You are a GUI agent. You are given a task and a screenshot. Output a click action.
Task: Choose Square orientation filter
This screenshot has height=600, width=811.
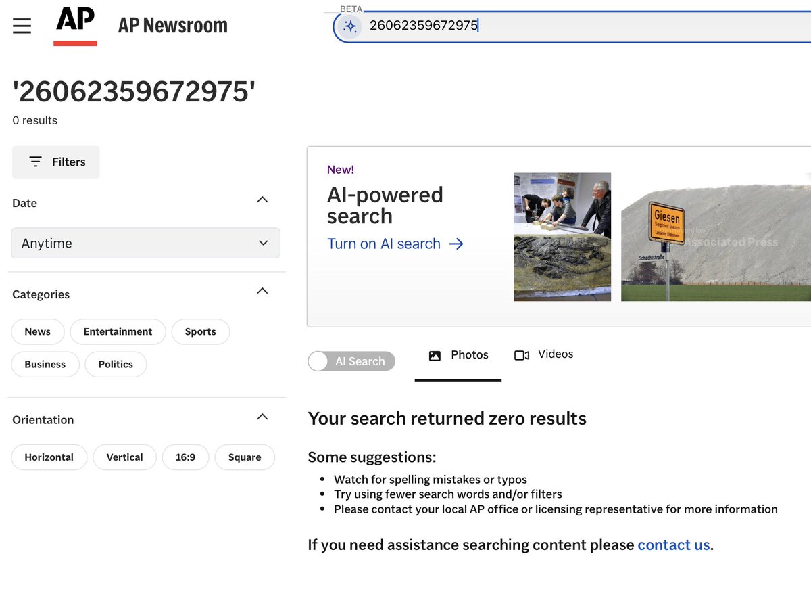(245, 457)
